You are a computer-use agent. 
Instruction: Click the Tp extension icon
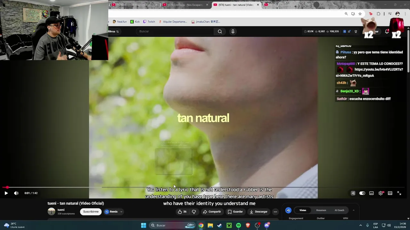(x=371, y=14)
